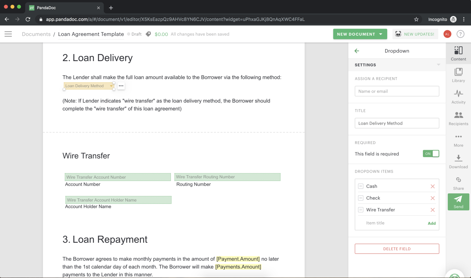Go to Documents breadcrumb
The image size is (471, 278).
coord(36,34)
